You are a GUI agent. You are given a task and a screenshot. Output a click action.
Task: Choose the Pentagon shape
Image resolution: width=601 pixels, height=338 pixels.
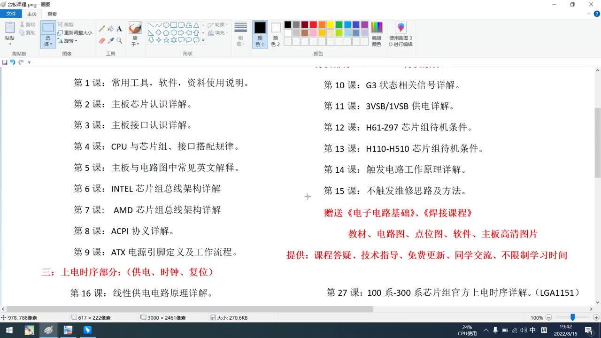(x=166, y=32)
